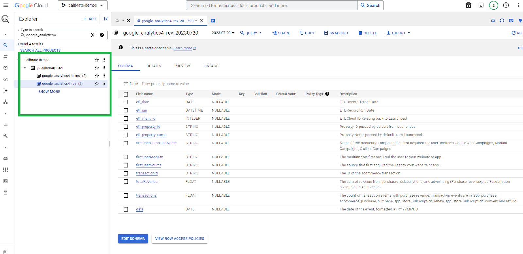Screen dimensions: 523x254
Task: Click SEARCH ALL PROJECTS link
Action: click(41, 50)
